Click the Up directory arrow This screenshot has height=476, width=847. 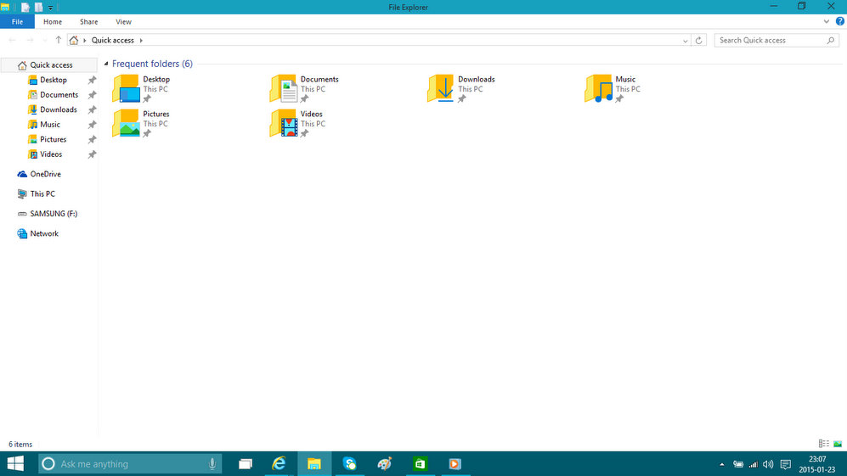coord(58,40)
